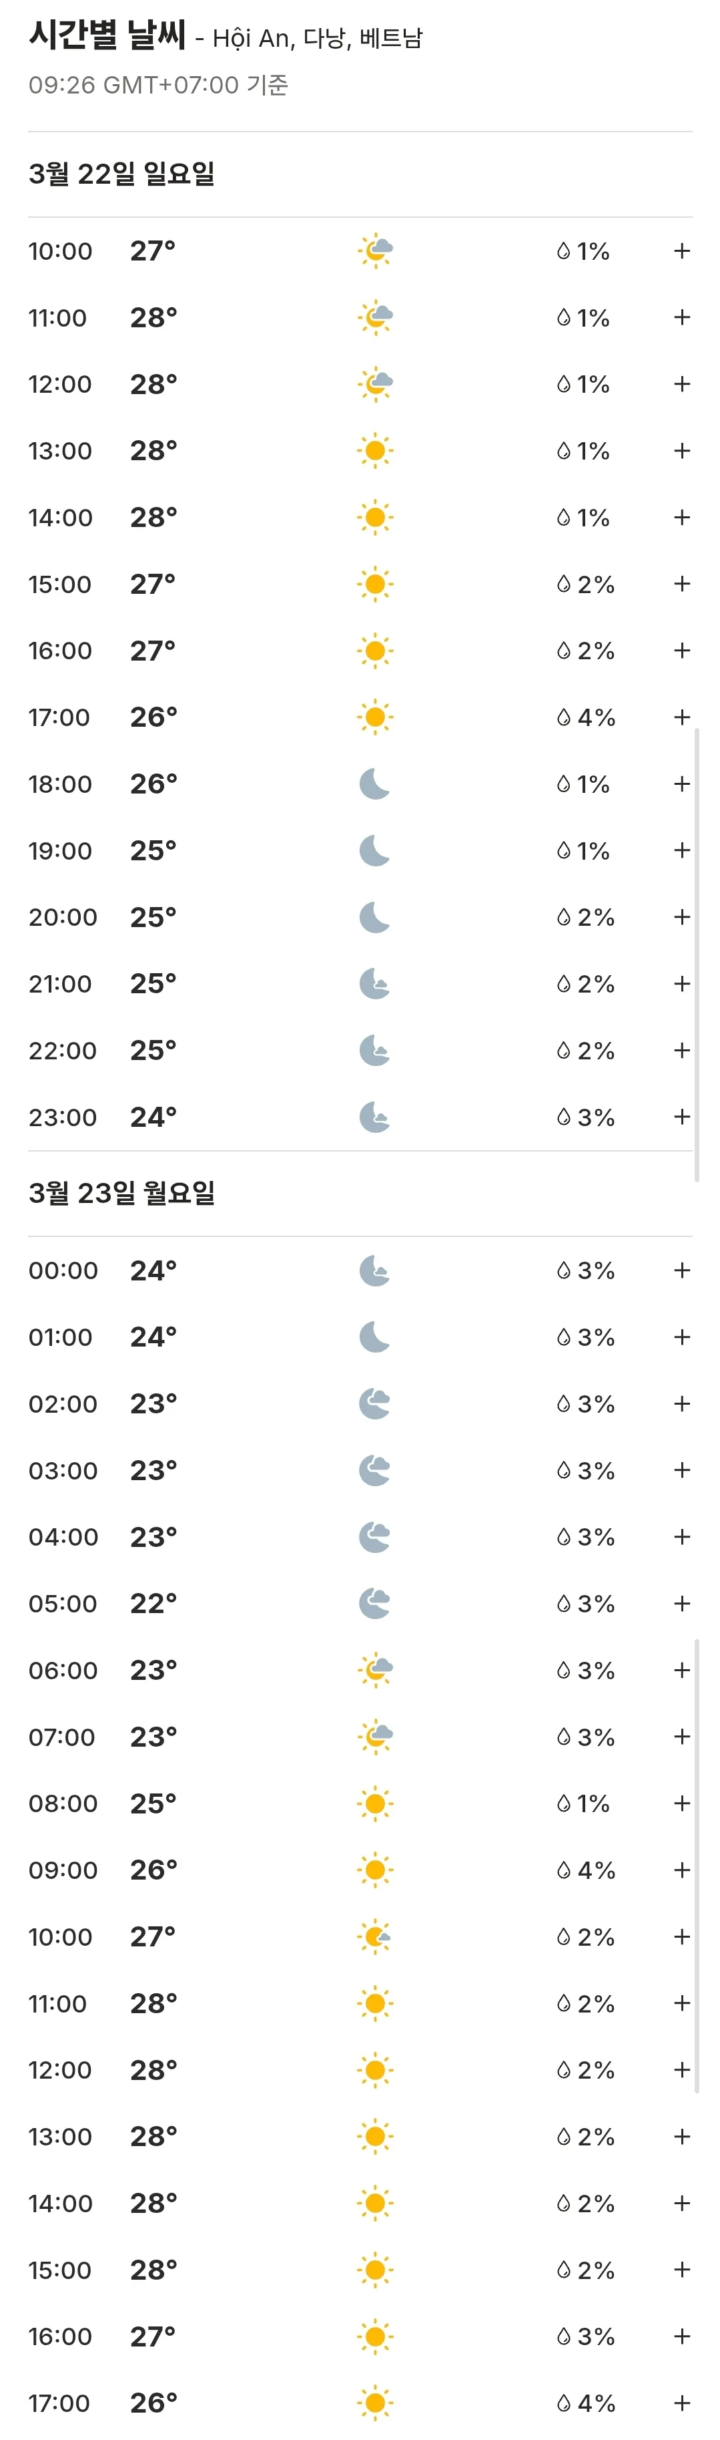Select the March 23 15:00 28° row
The height and width of the screenshot is (2440, 720).
(x=360, y=2270)
